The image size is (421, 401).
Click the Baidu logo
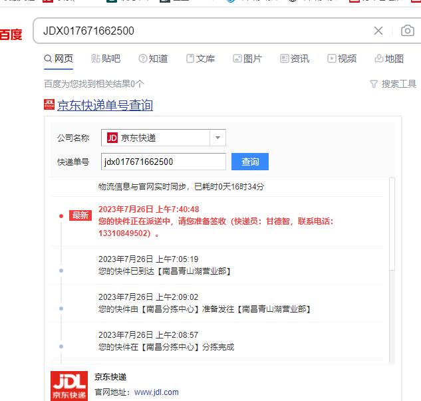click(11, 35)
